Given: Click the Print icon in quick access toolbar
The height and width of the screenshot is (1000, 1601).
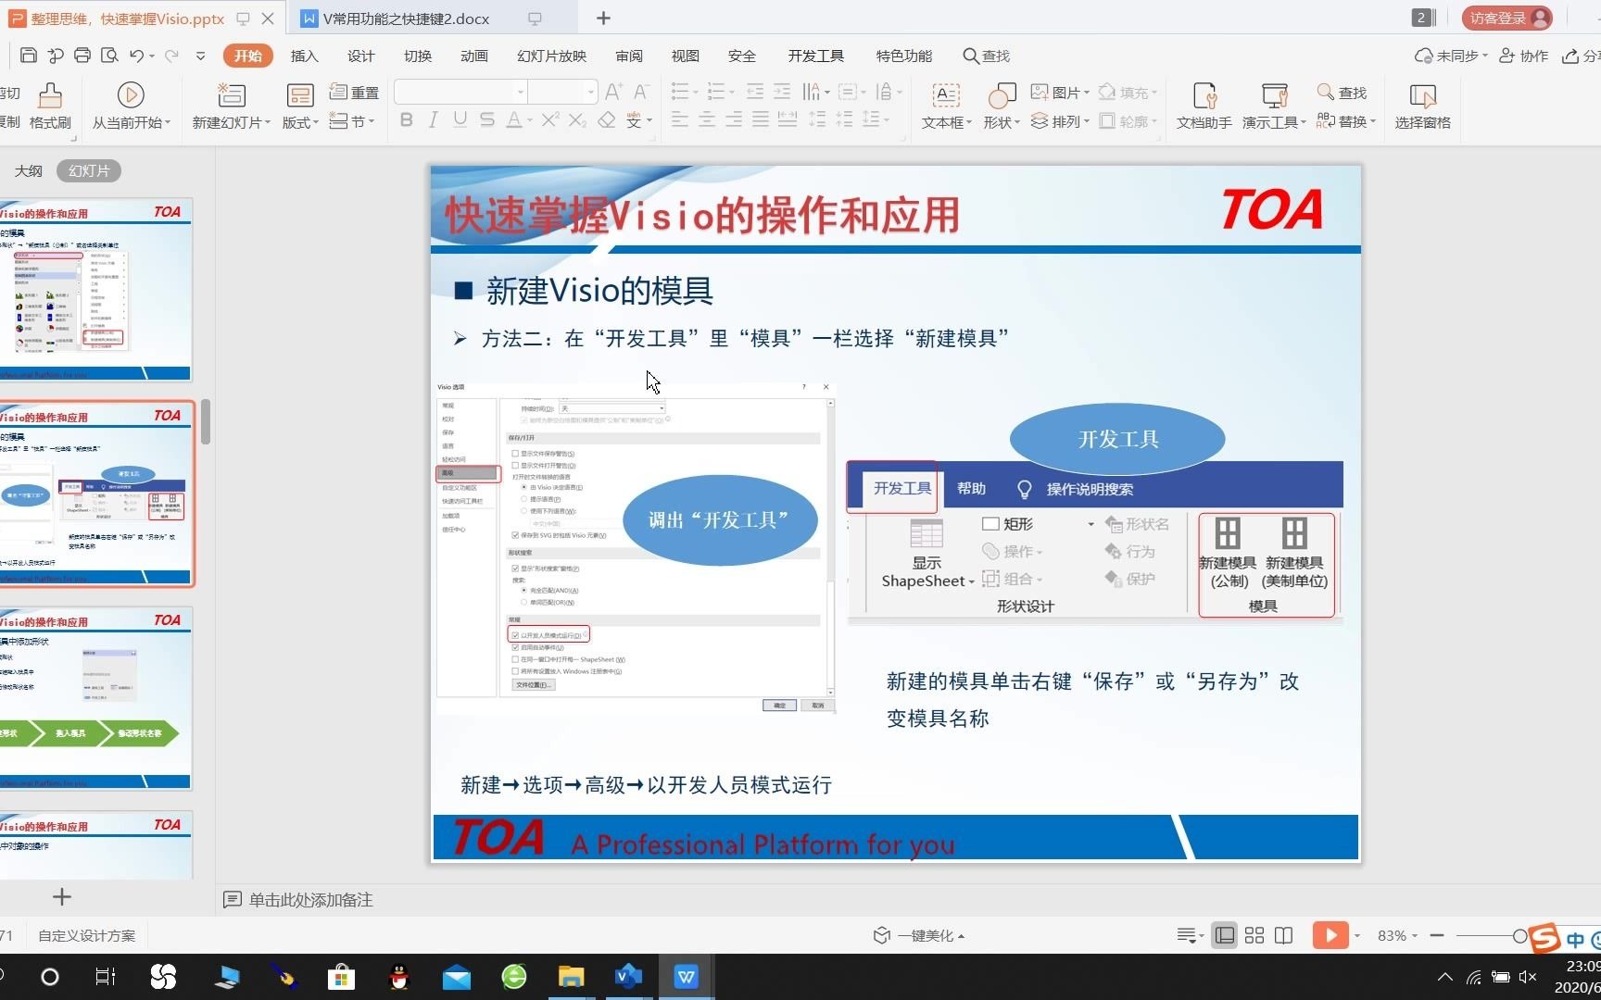Looking at the screenshot, I should [82, 56].
